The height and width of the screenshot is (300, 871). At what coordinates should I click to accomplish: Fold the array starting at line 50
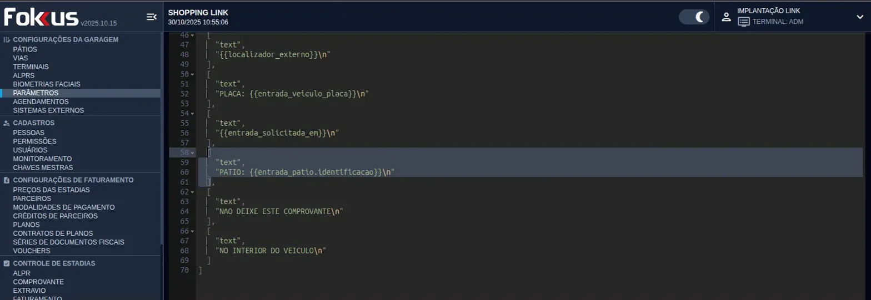point(192,74)
